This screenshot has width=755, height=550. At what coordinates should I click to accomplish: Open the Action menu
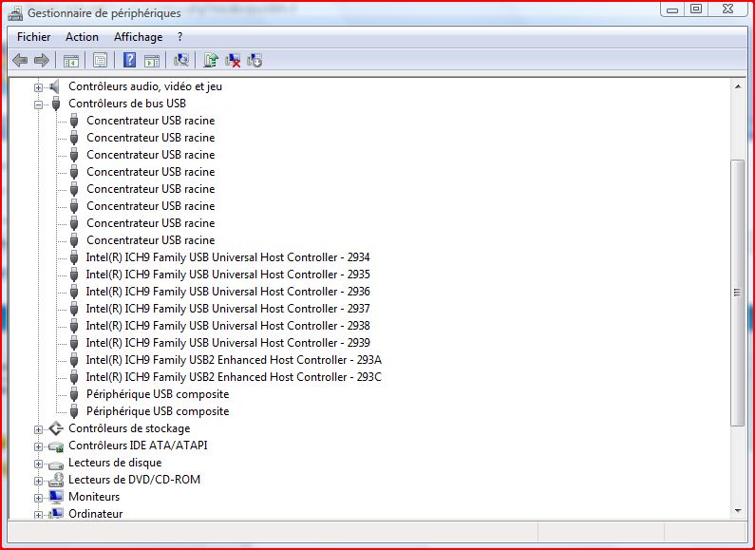pos(82,37)
